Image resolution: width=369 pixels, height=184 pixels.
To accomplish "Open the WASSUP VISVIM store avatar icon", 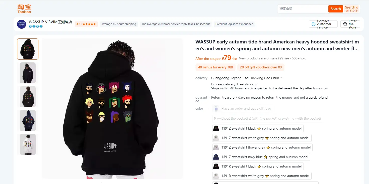I will 22,24.
